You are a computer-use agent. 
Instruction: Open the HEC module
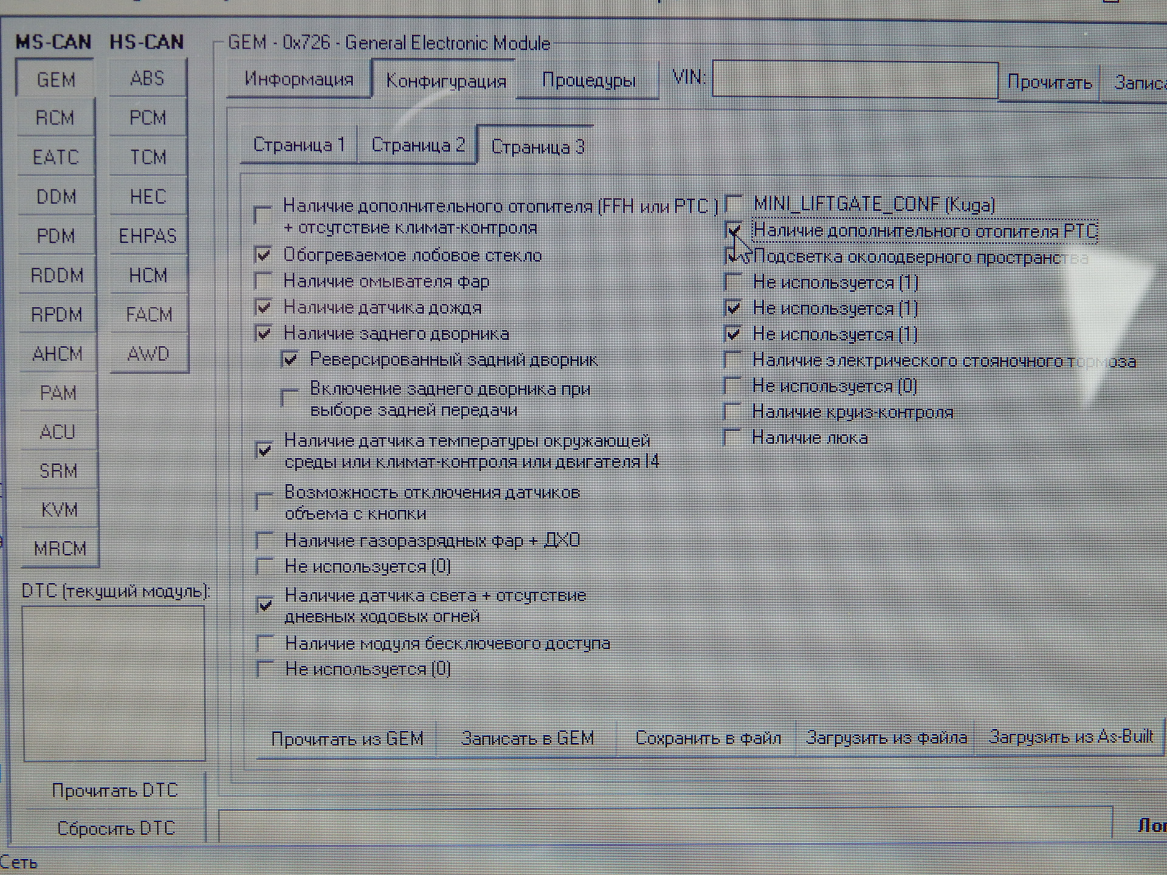click(x=147, y=197)
